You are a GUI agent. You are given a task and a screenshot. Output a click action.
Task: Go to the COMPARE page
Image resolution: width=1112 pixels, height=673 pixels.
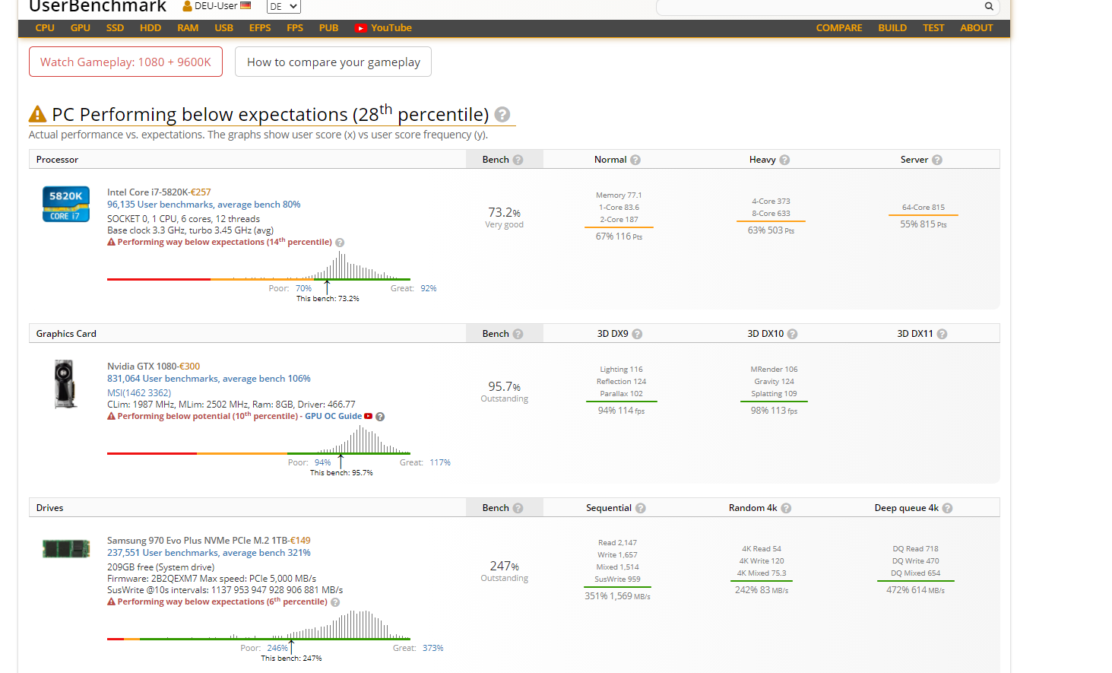point(839,28)
